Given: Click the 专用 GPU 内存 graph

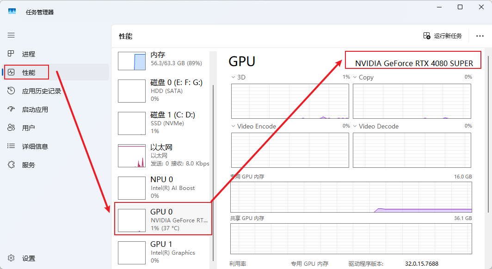Looking at the screenshot, I should click(351, 197).
